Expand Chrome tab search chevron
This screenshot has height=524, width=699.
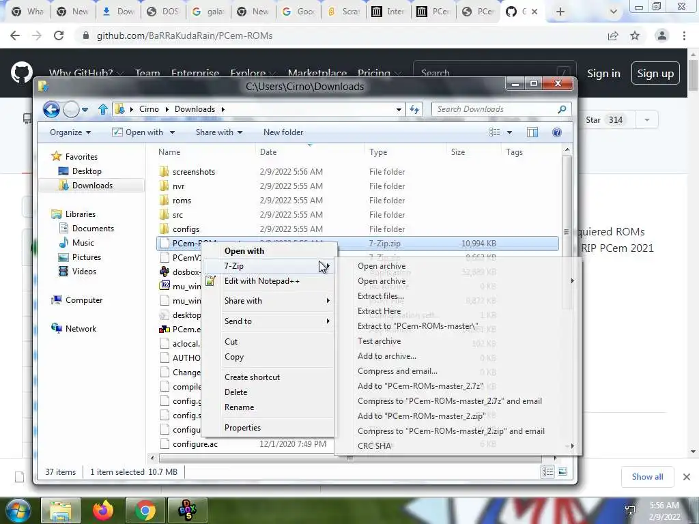tap(614, 12)
